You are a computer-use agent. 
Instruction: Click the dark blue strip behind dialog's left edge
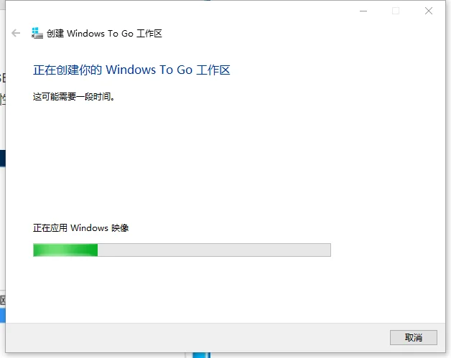click(3, 159)
